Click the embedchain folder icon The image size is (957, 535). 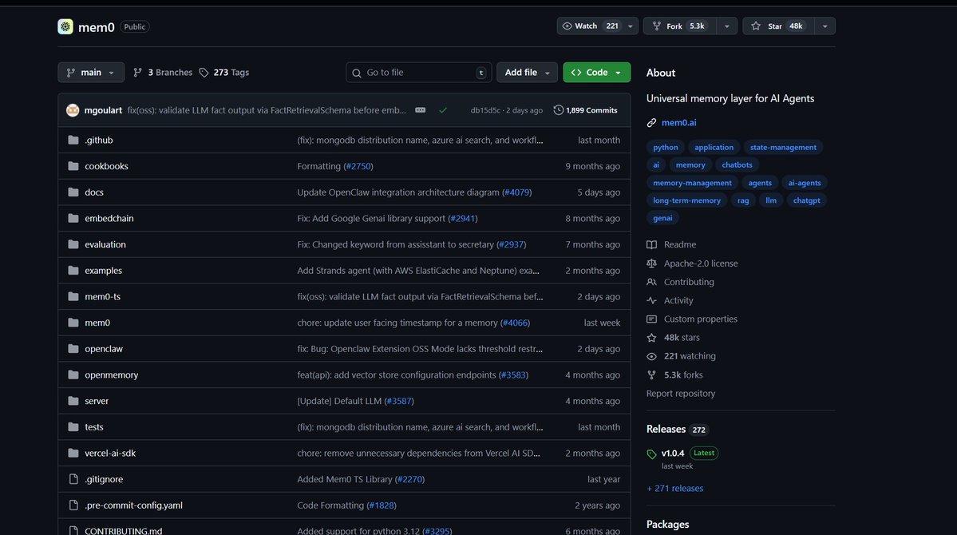point(73,218)
